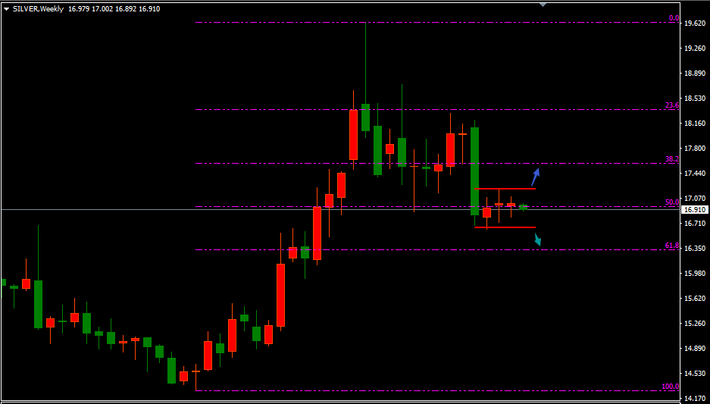Click the high value 17.002 in chart header
710x404 pixels.
(102, 9)
